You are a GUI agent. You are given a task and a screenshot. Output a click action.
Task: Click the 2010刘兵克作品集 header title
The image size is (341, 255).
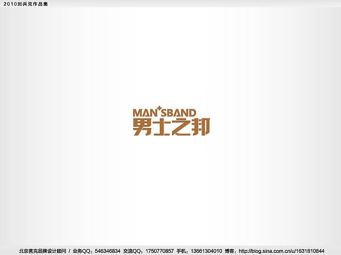click(x=26, y=4)
